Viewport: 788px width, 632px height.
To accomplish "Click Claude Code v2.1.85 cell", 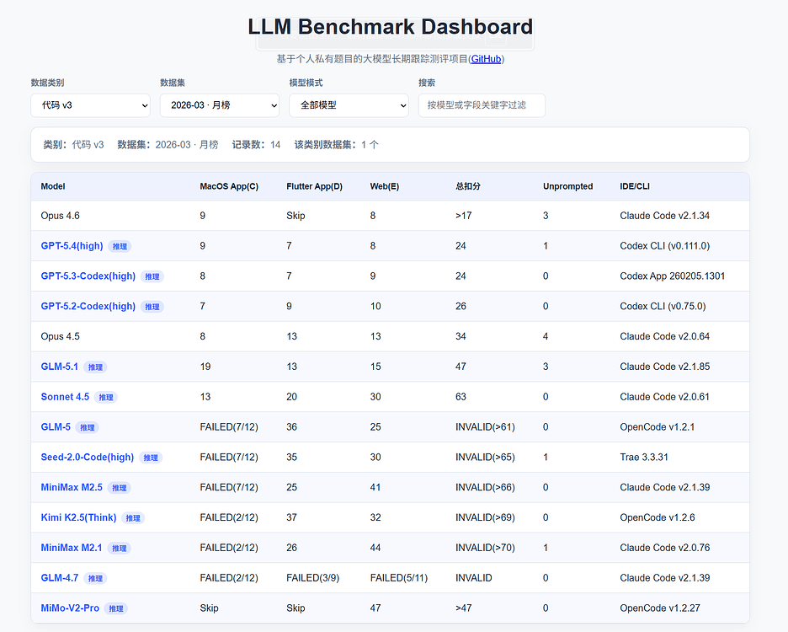I will pyautogui.click(x=665, y=367).
